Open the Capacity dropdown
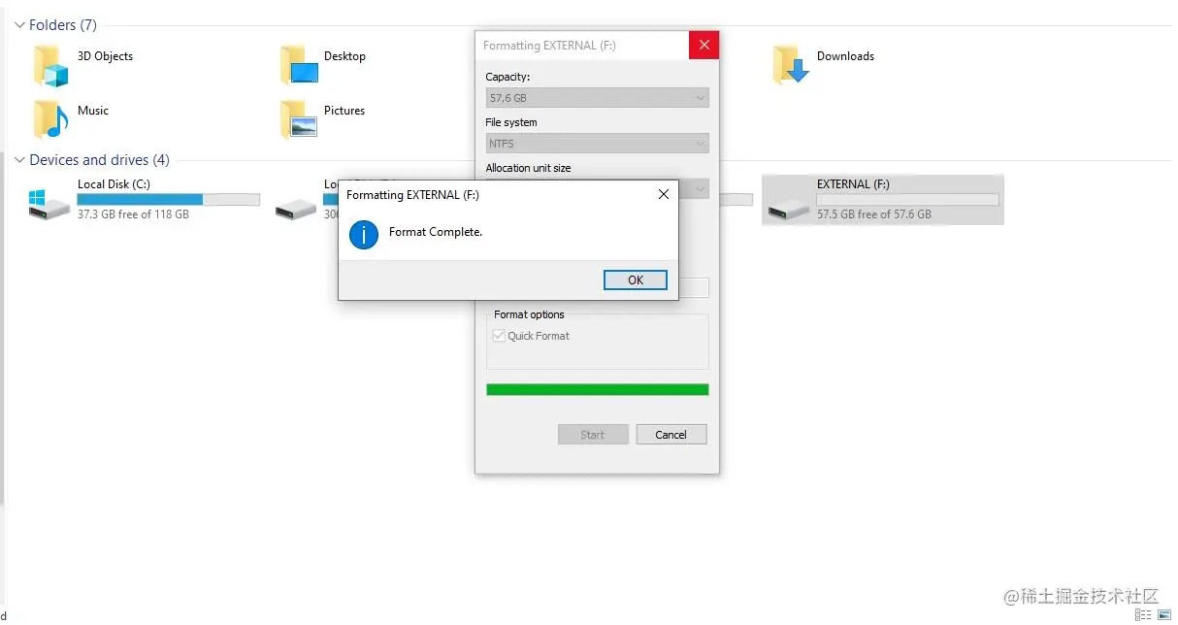This screenshot has width=1178, height=625. 597,98
